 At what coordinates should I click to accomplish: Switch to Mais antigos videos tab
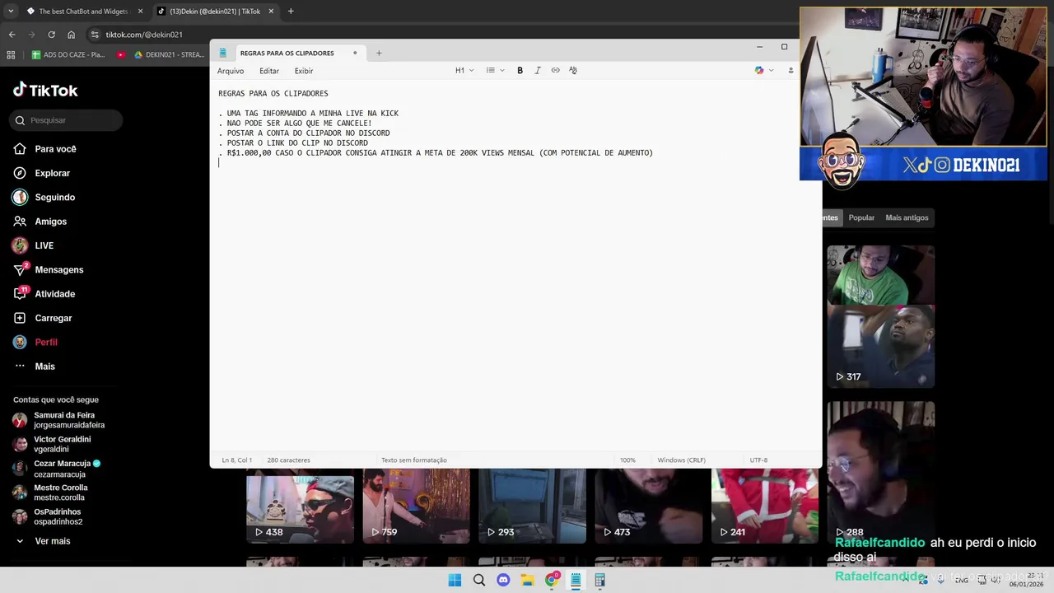[x=907, y=217]
